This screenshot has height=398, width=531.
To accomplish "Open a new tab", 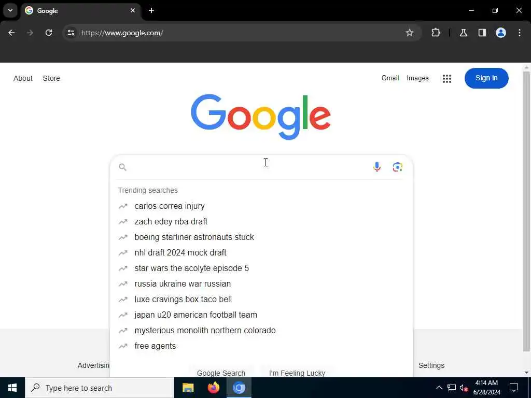I will tap(151, 10).
